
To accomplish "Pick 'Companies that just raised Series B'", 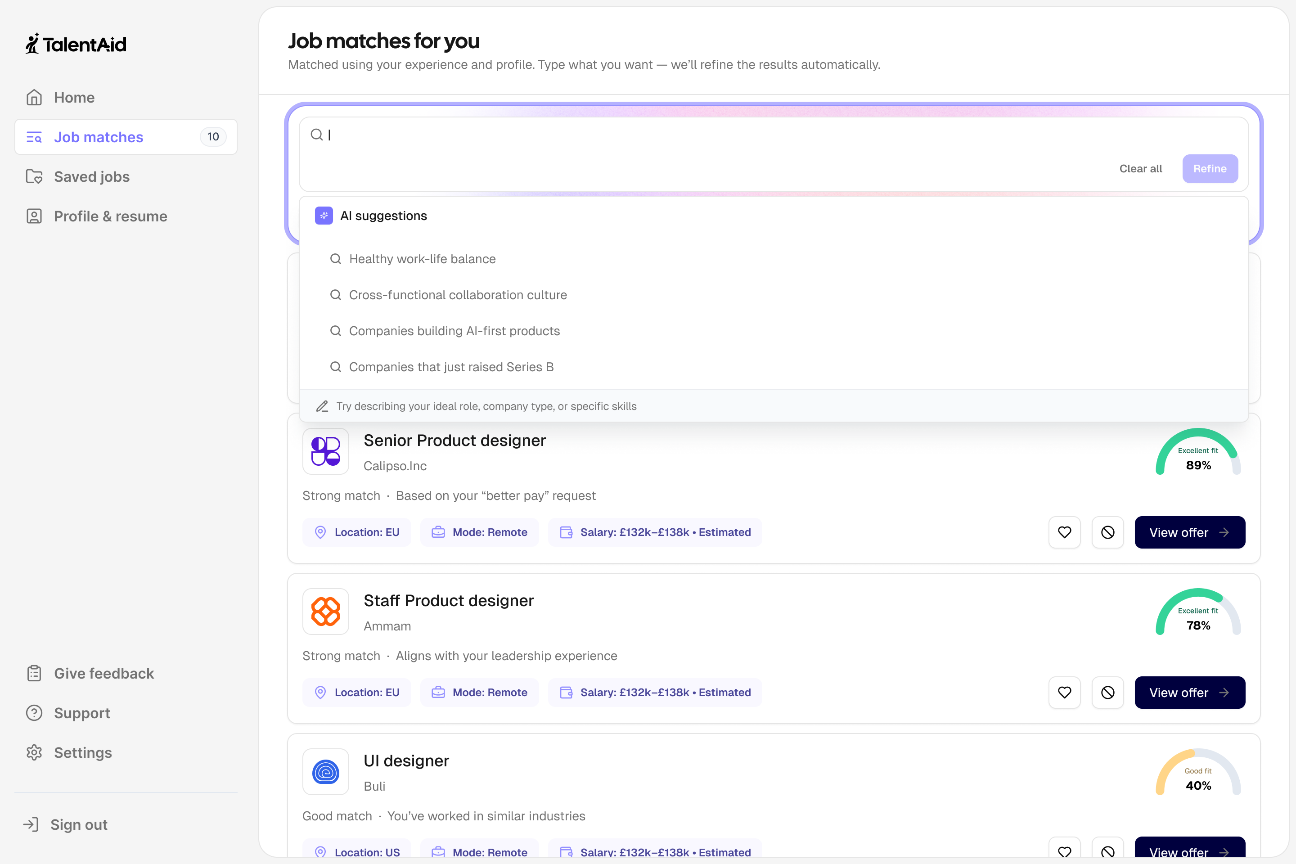I will (451, 367).
